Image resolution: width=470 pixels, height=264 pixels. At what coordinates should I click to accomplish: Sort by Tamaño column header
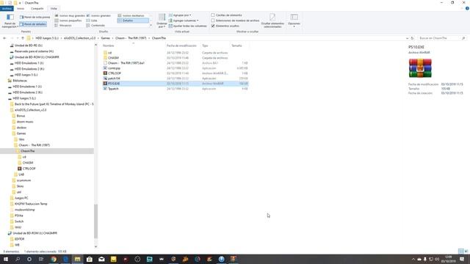click(x=236, y=45)
